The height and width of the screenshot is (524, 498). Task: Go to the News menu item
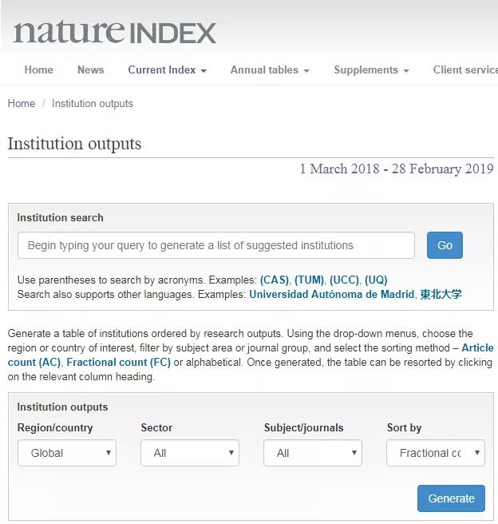click(90, 69)
